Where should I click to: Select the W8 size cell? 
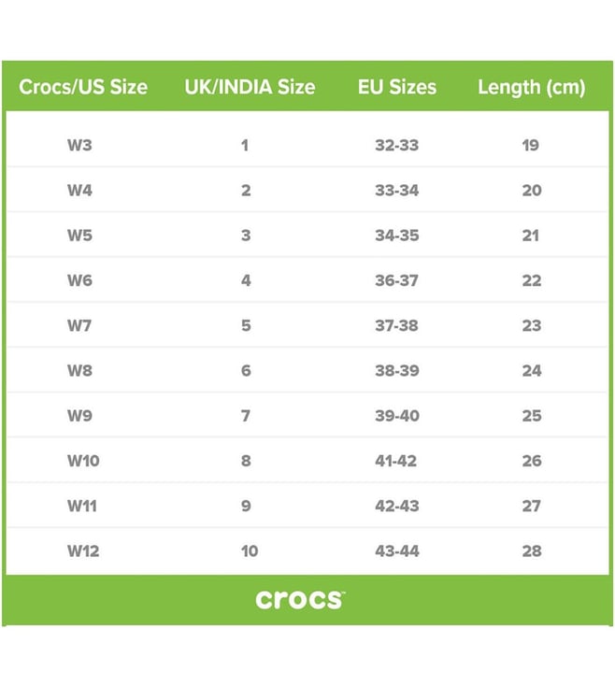pos(79,370)
